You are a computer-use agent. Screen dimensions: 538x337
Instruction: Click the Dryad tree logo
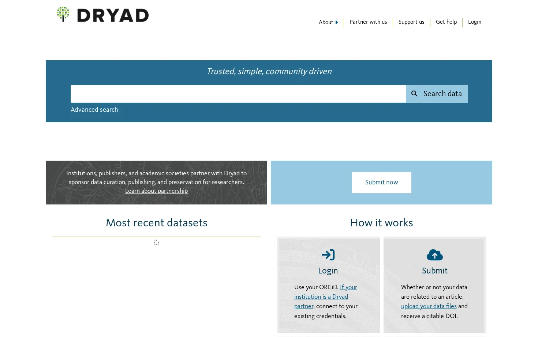point(63,14)
